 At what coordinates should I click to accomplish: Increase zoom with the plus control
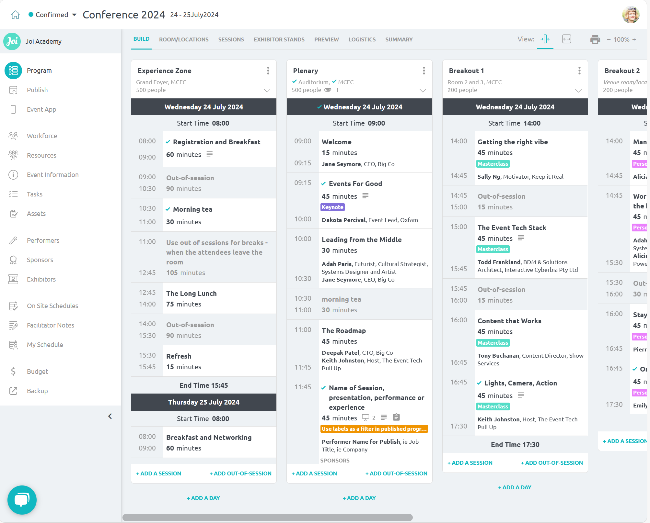634,39
